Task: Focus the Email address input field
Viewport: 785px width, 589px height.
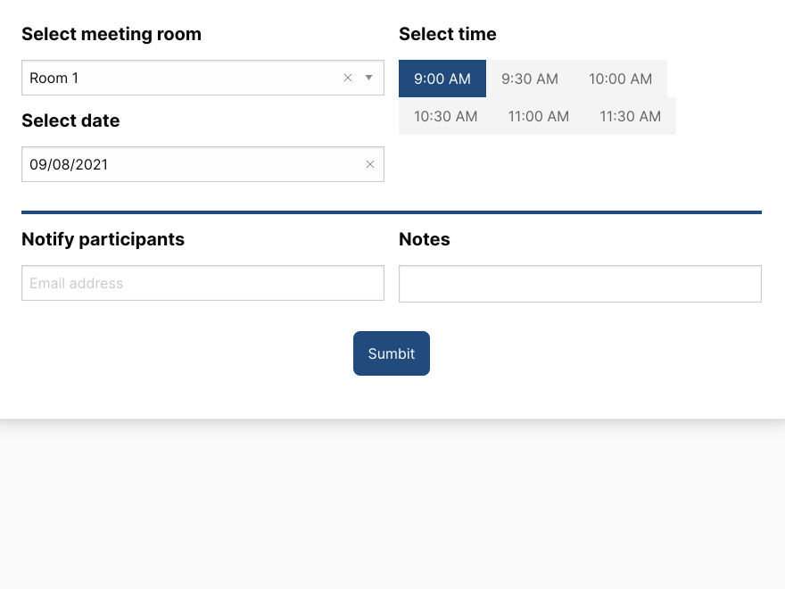Action: (202, 283)
